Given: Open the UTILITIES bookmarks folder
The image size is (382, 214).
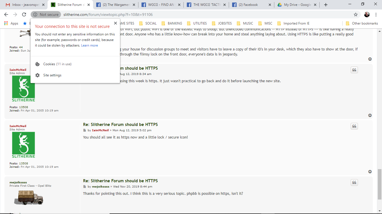Looking at the screenshot, I should pos(197,23).
